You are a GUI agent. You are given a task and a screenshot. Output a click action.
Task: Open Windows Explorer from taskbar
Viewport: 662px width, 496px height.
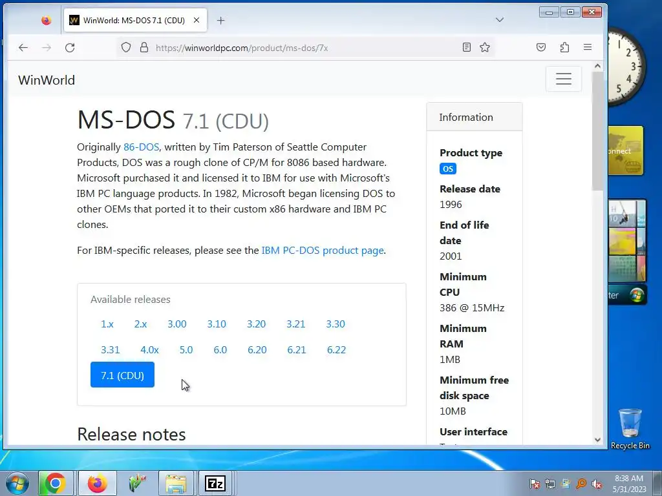coord(176,483)
